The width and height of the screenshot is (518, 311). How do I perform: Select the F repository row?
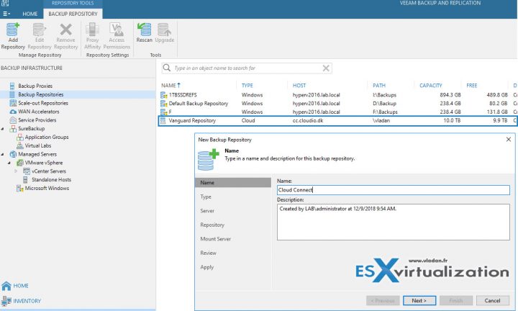point(337,112)
